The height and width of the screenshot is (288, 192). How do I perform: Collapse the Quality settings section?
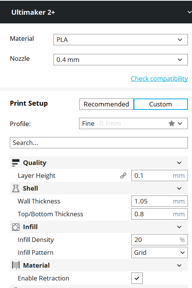click(x=179, y=163)
